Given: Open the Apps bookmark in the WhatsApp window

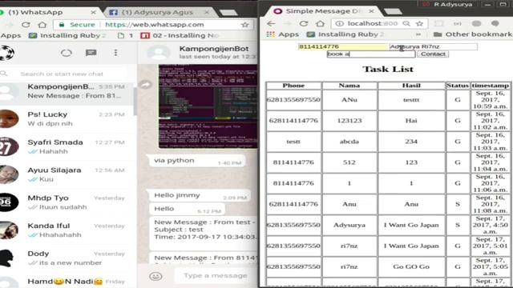Looking at the screenshot, I should 10,35.
